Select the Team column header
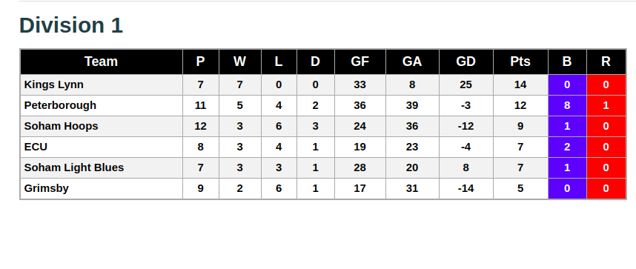636x269 pixels. click(101, 62)
